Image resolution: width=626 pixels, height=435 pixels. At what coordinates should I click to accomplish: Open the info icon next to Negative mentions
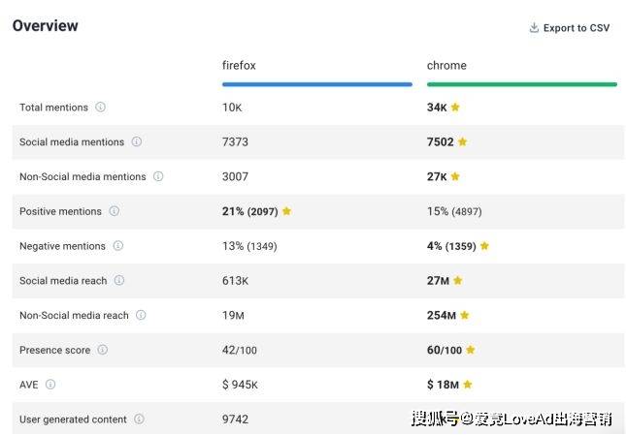tap(118, 245)
